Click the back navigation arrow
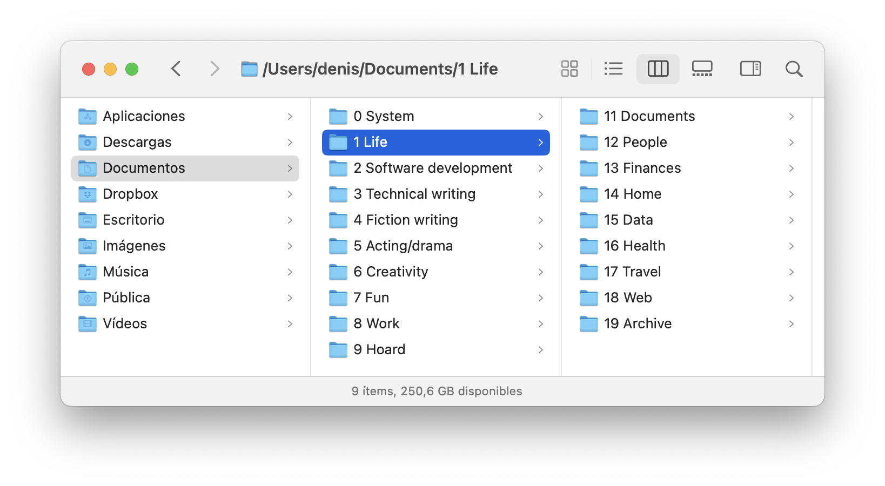Screen dimensions: 885x486 point(176,69)
